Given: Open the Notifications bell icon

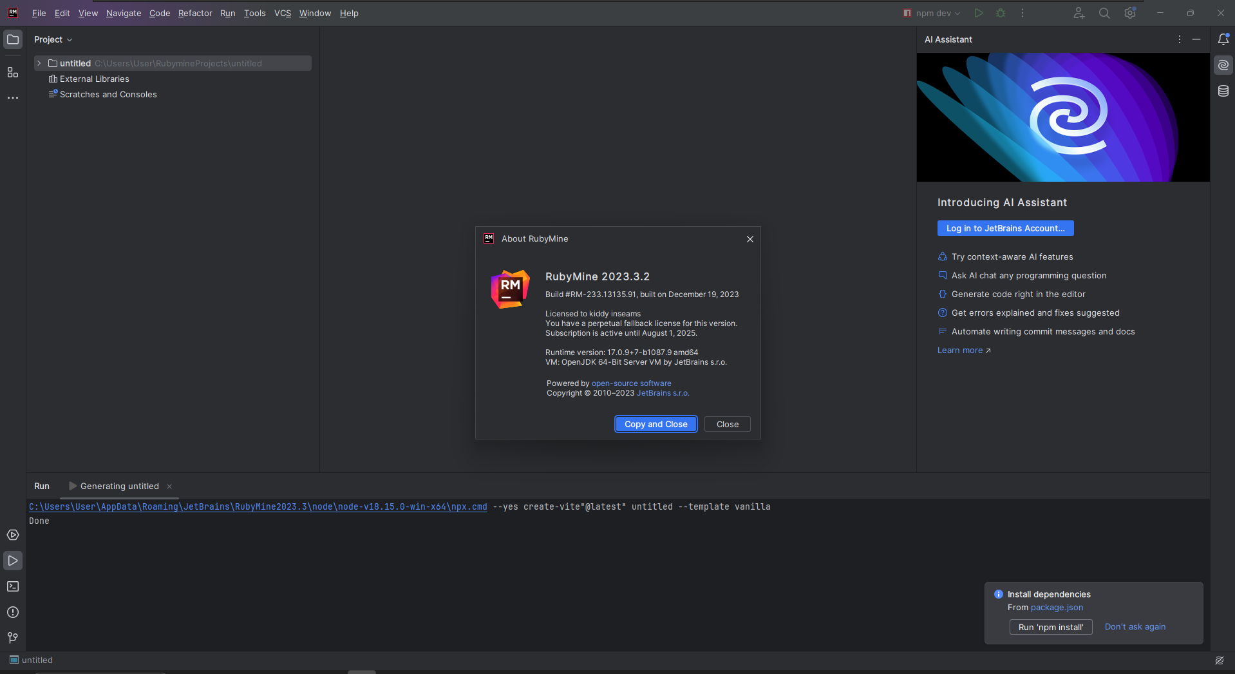Looking at the screenshot, I should [x=1223, y=39].
